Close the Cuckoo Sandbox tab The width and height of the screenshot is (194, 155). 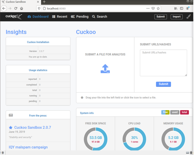click(38, 2)
